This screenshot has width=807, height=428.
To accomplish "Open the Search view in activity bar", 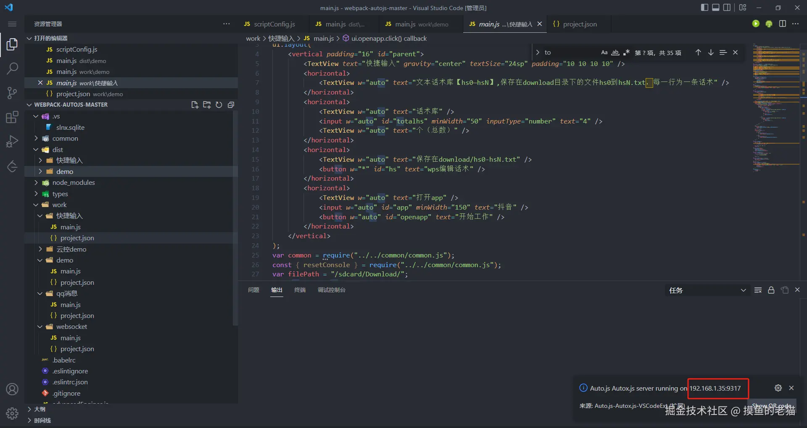I will 12,68.
